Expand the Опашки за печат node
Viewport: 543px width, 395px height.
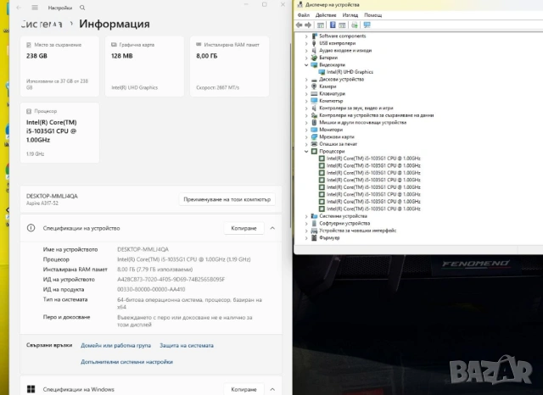(306, 144)
